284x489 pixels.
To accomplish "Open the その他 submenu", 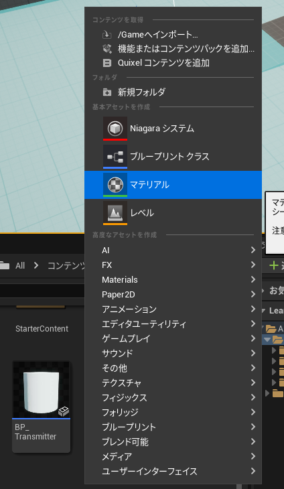I will coord(173,368).
